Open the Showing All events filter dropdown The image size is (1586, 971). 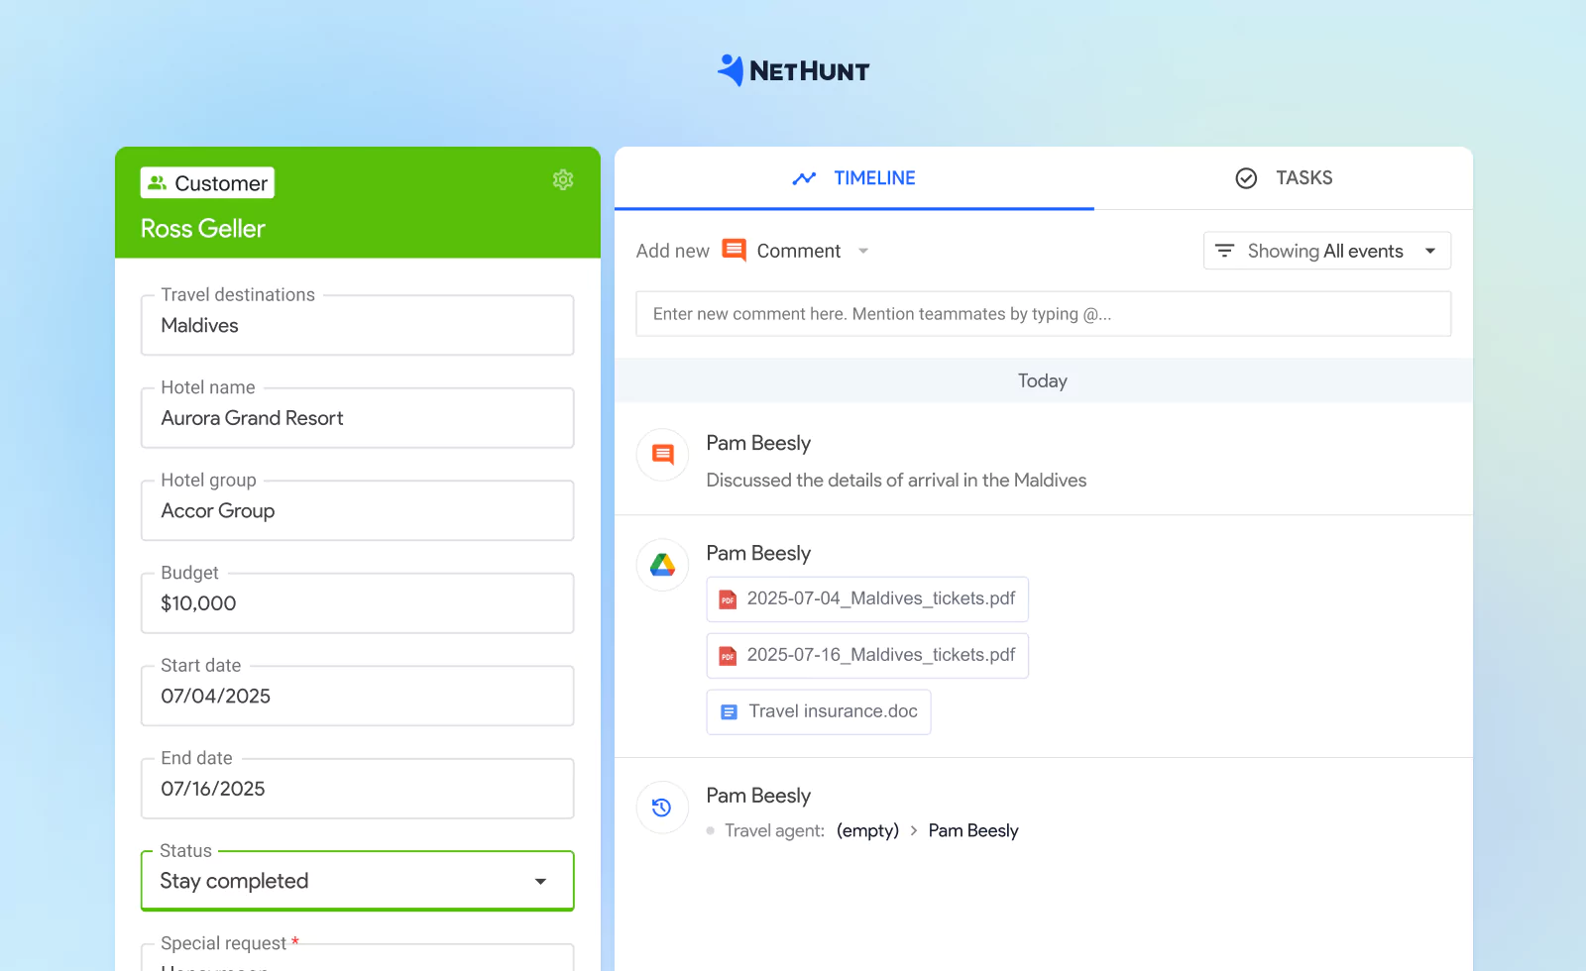[x=1430, y=251]
